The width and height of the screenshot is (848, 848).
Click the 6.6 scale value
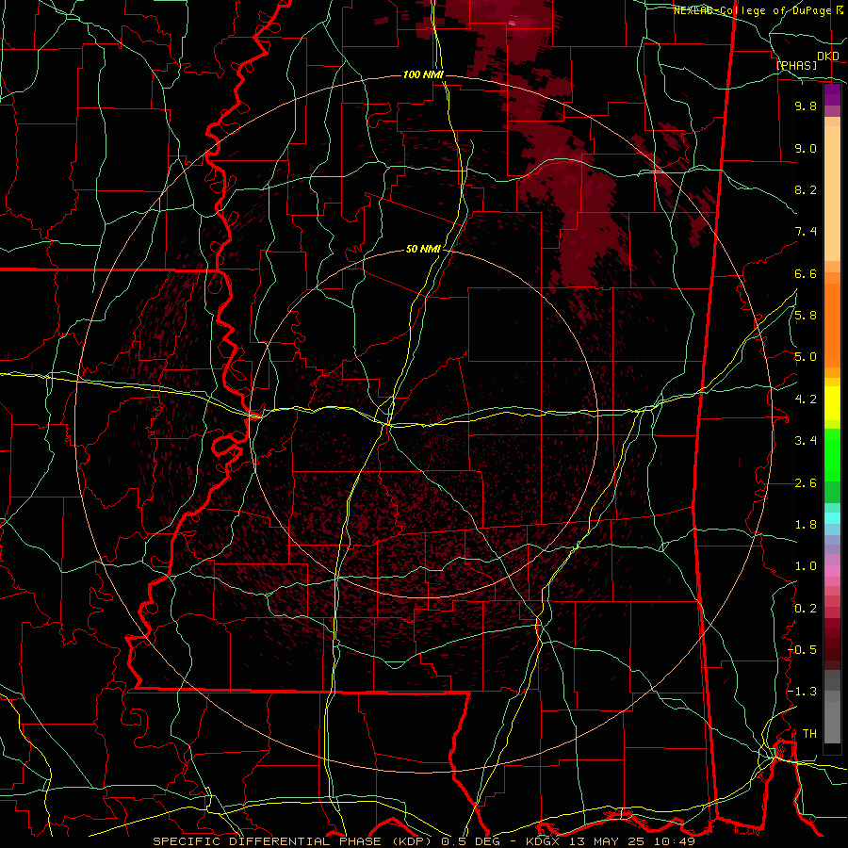tap(806, 274)
